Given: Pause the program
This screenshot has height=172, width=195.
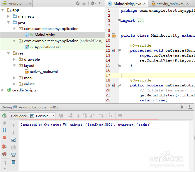Looking at the screenshot, I should tap(4, 130).
